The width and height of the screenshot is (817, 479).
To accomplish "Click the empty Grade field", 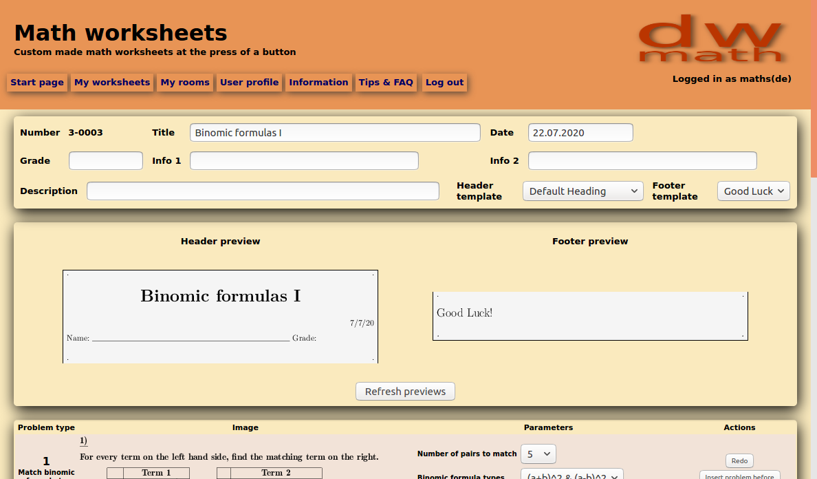I will click(105, 160).
